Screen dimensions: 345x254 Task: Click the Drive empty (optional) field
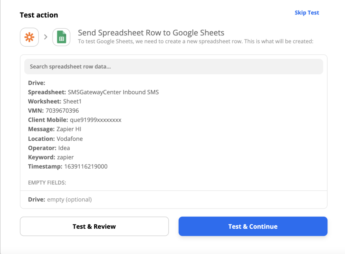60,199
